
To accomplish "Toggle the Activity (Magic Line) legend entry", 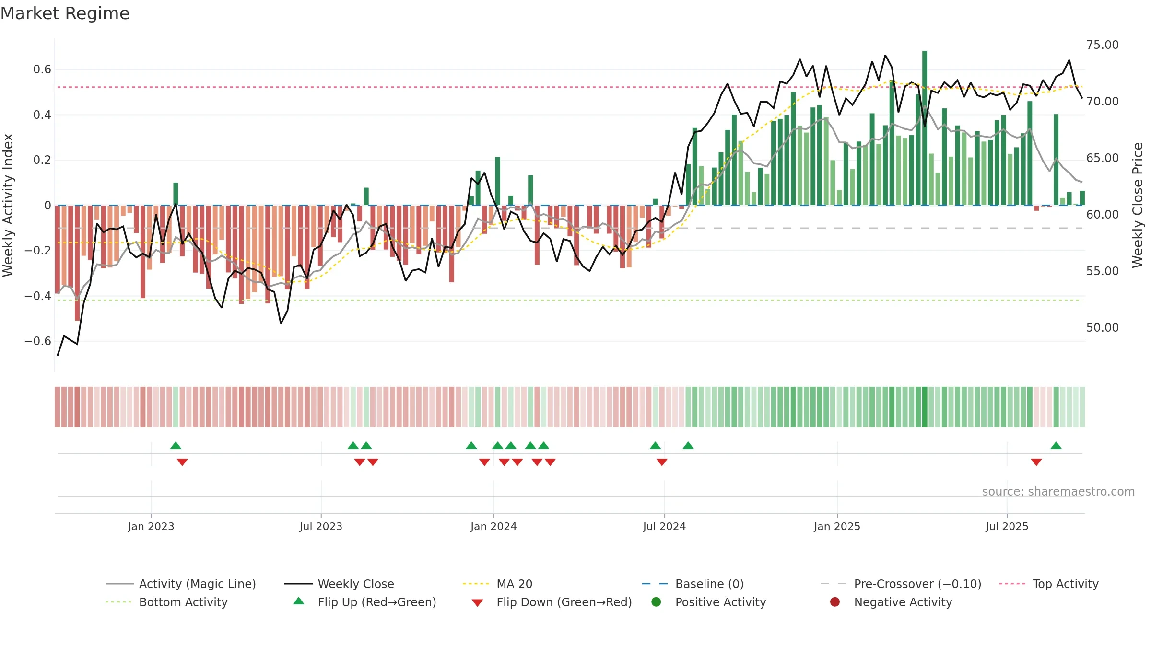I will pos(181,584).
